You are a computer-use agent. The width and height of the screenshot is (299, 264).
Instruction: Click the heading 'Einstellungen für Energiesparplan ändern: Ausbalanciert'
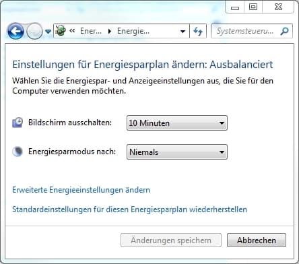click(143, 65)
